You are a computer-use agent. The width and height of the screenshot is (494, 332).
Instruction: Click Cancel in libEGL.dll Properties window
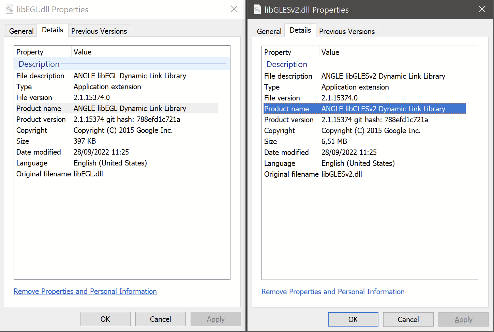coord(161,319)
